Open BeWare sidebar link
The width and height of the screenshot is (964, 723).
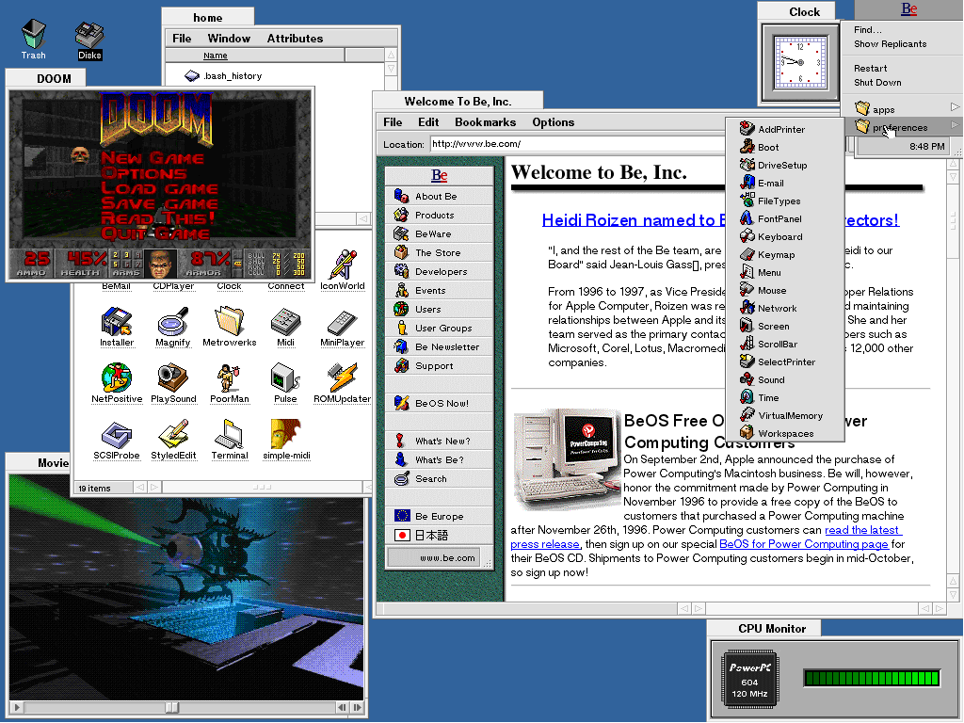pyautogui.click(x=440, y=233)
